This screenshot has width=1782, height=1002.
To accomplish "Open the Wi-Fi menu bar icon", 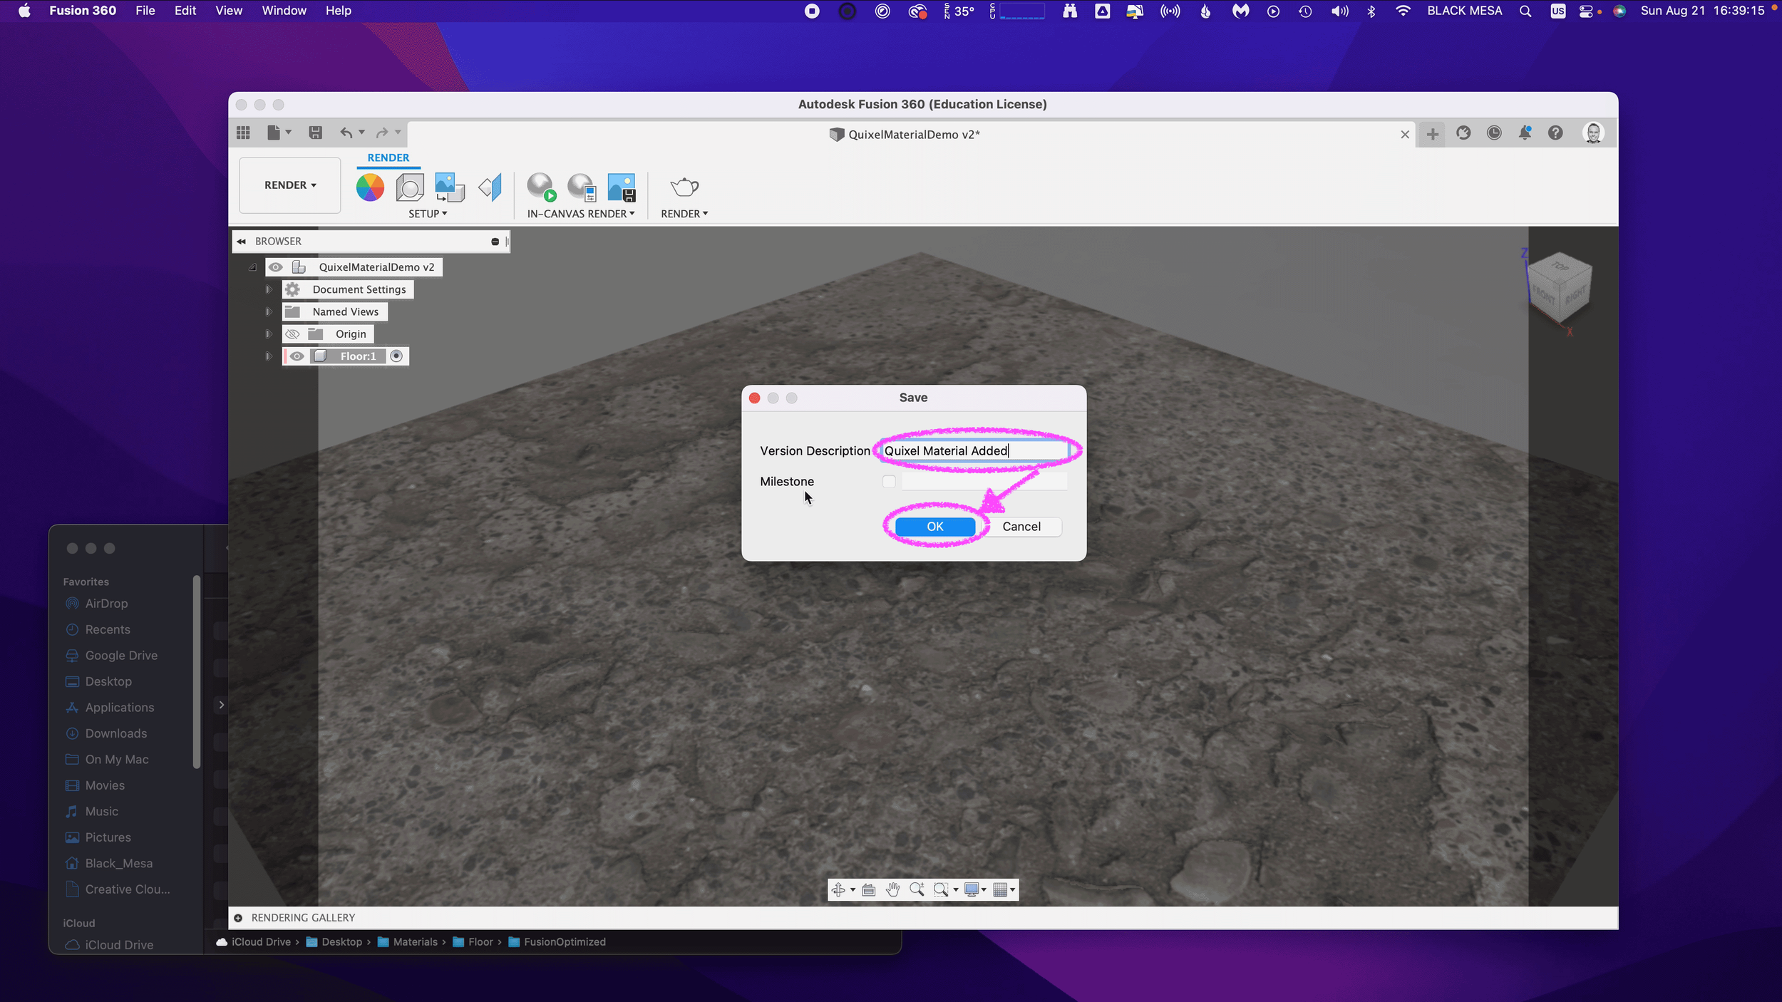I will point(1403,11).
